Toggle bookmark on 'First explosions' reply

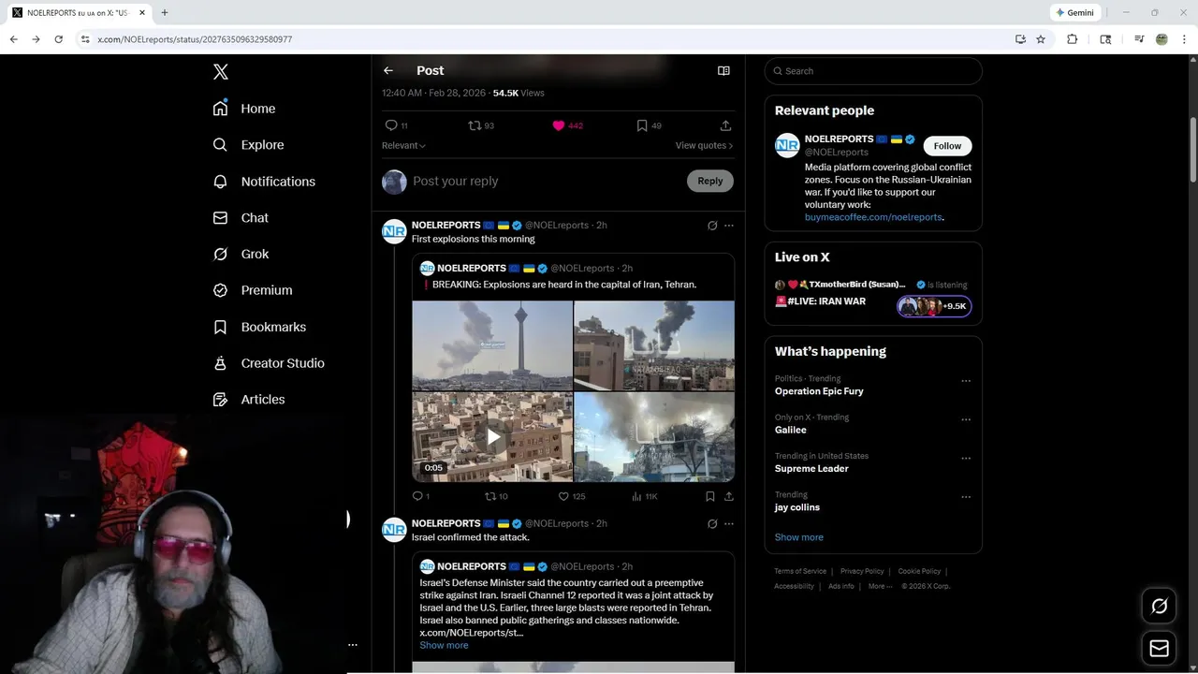710,497
